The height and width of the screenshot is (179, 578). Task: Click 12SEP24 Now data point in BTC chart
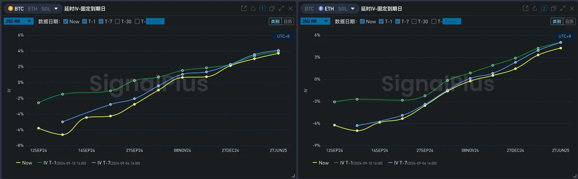point(39,128)
